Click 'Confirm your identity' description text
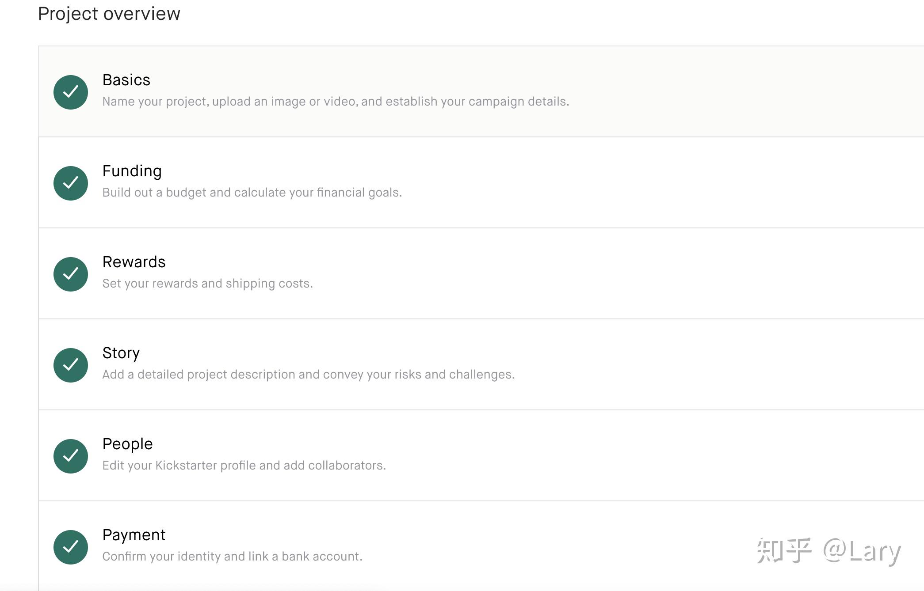Image resolution: width=924 pixels, height=591 pixels. tap(232, 557)
